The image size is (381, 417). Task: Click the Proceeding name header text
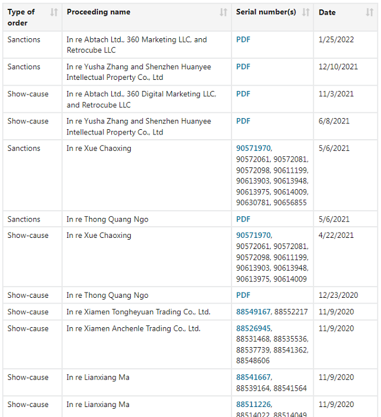coord(98,12)
